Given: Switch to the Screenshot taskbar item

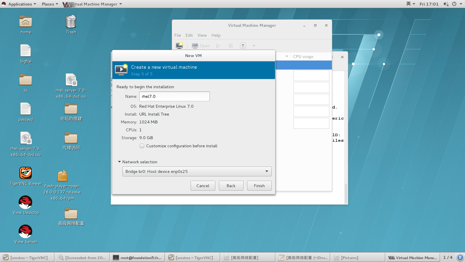Looking at the screenshot, I should coord(83,257).
